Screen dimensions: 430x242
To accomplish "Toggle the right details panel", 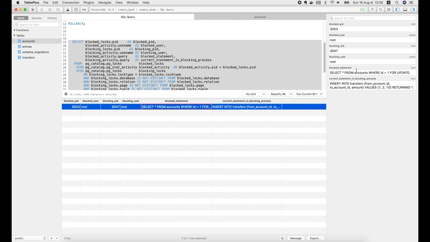I will coord(413,10).
